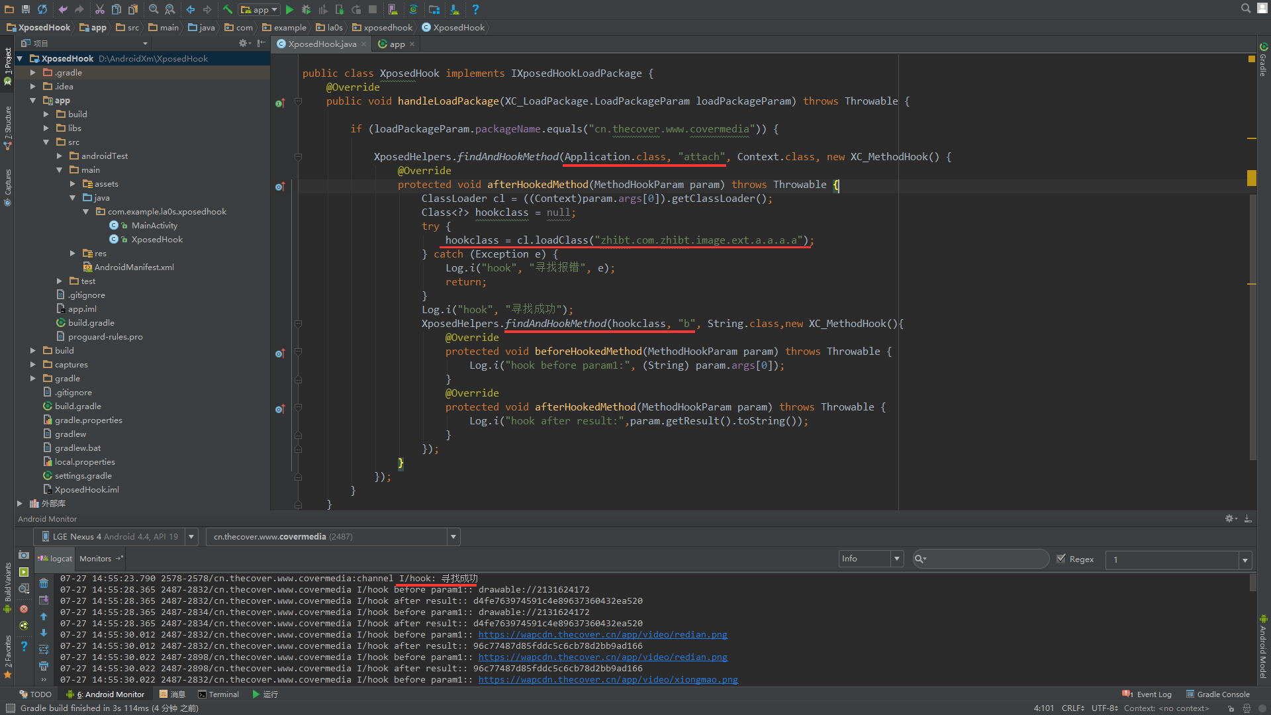Expand the res folder in project tree
Image resolution: width=1271 pixels, height=715 pixels.
[x=73, y=254]
